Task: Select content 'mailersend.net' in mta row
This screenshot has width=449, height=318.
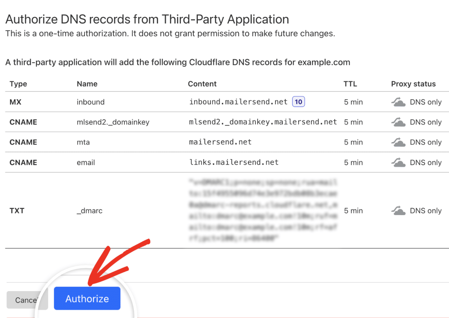Action: click(220, 142)
